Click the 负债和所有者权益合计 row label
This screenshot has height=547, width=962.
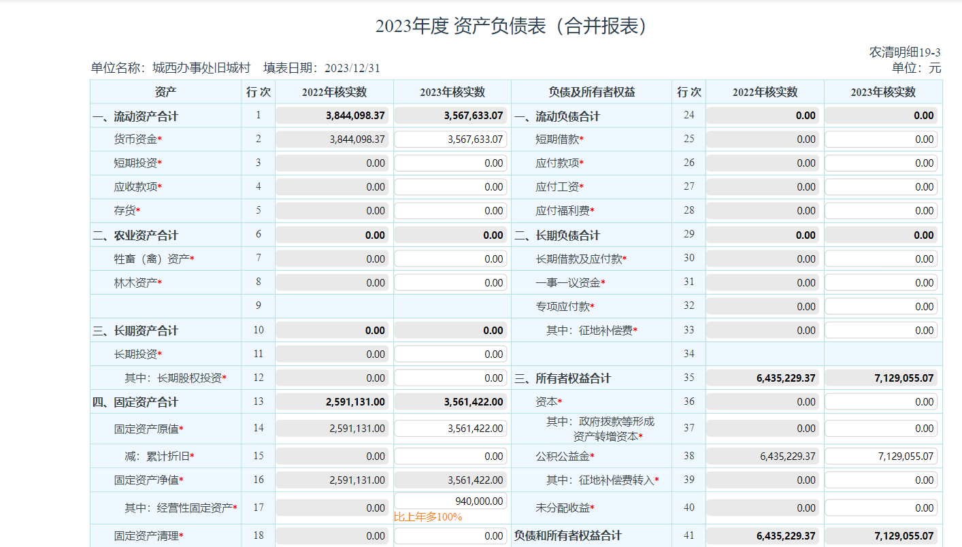point(568,536)
